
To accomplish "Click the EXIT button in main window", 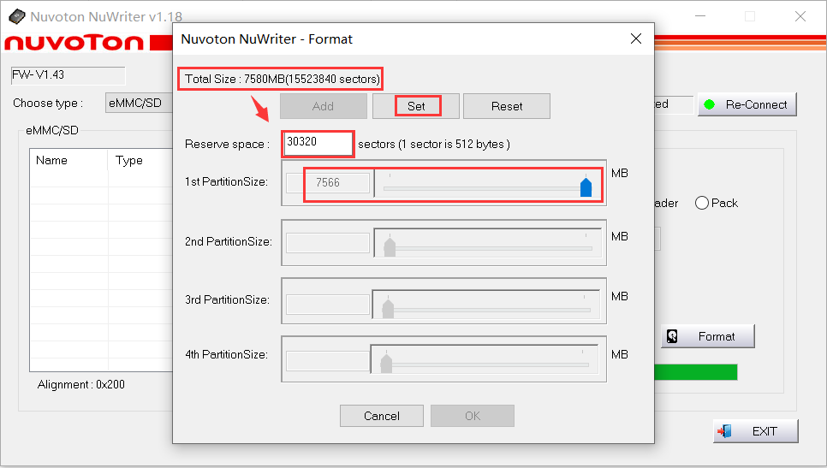I will (x=755, y=431).
